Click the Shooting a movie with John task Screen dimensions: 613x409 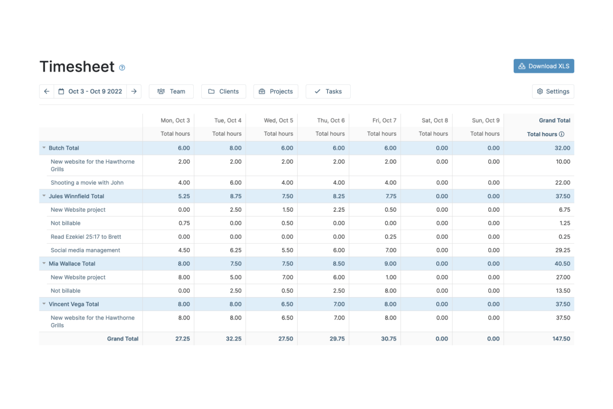(x=87, y=182)
